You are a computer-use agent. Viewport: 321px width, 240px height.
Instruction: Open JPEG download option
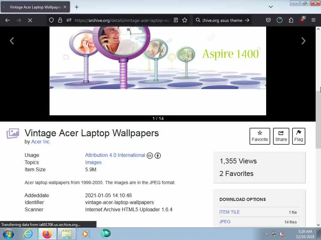[225, 222]
